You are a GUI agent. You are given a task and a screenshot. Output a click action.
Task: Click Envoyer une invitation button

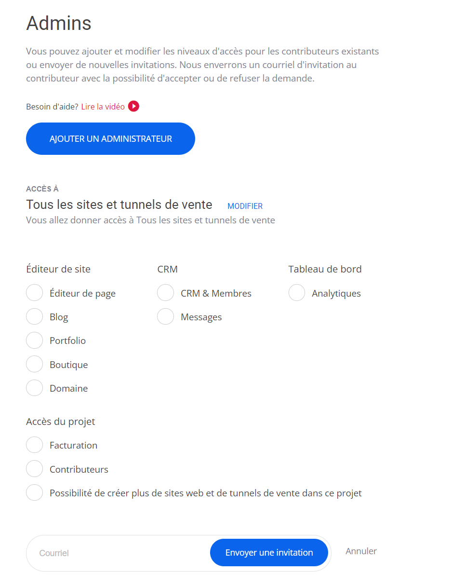coord(269,553)
